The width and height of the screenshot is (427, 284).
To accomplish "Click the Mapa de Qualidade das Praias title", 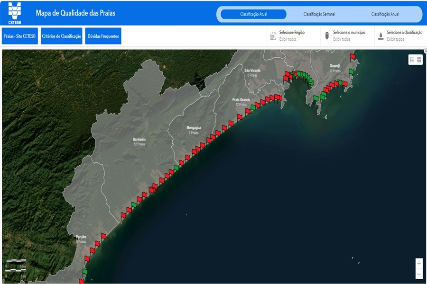I will click(x=76, y=13).
